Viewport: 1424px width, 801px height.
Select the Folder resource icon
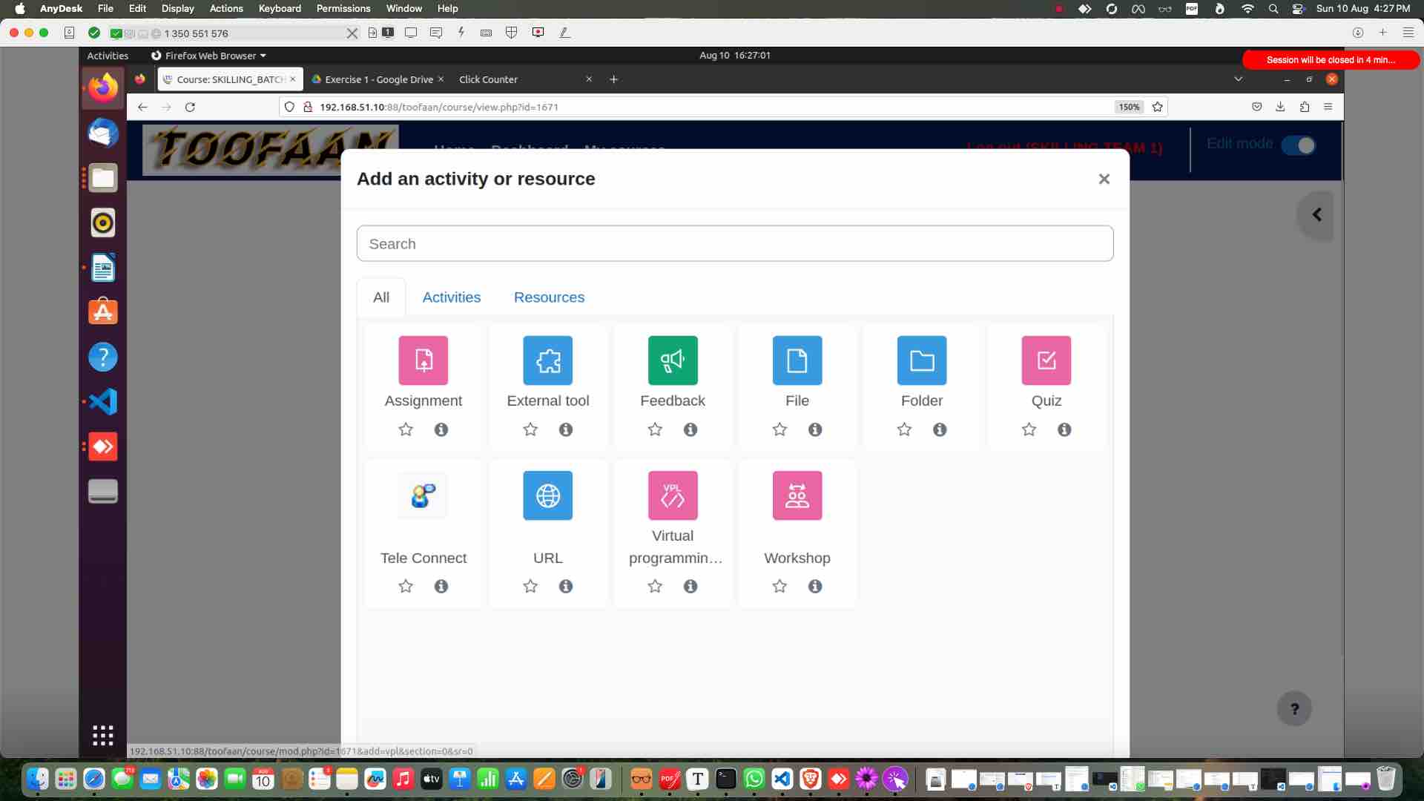click(922, 361)
